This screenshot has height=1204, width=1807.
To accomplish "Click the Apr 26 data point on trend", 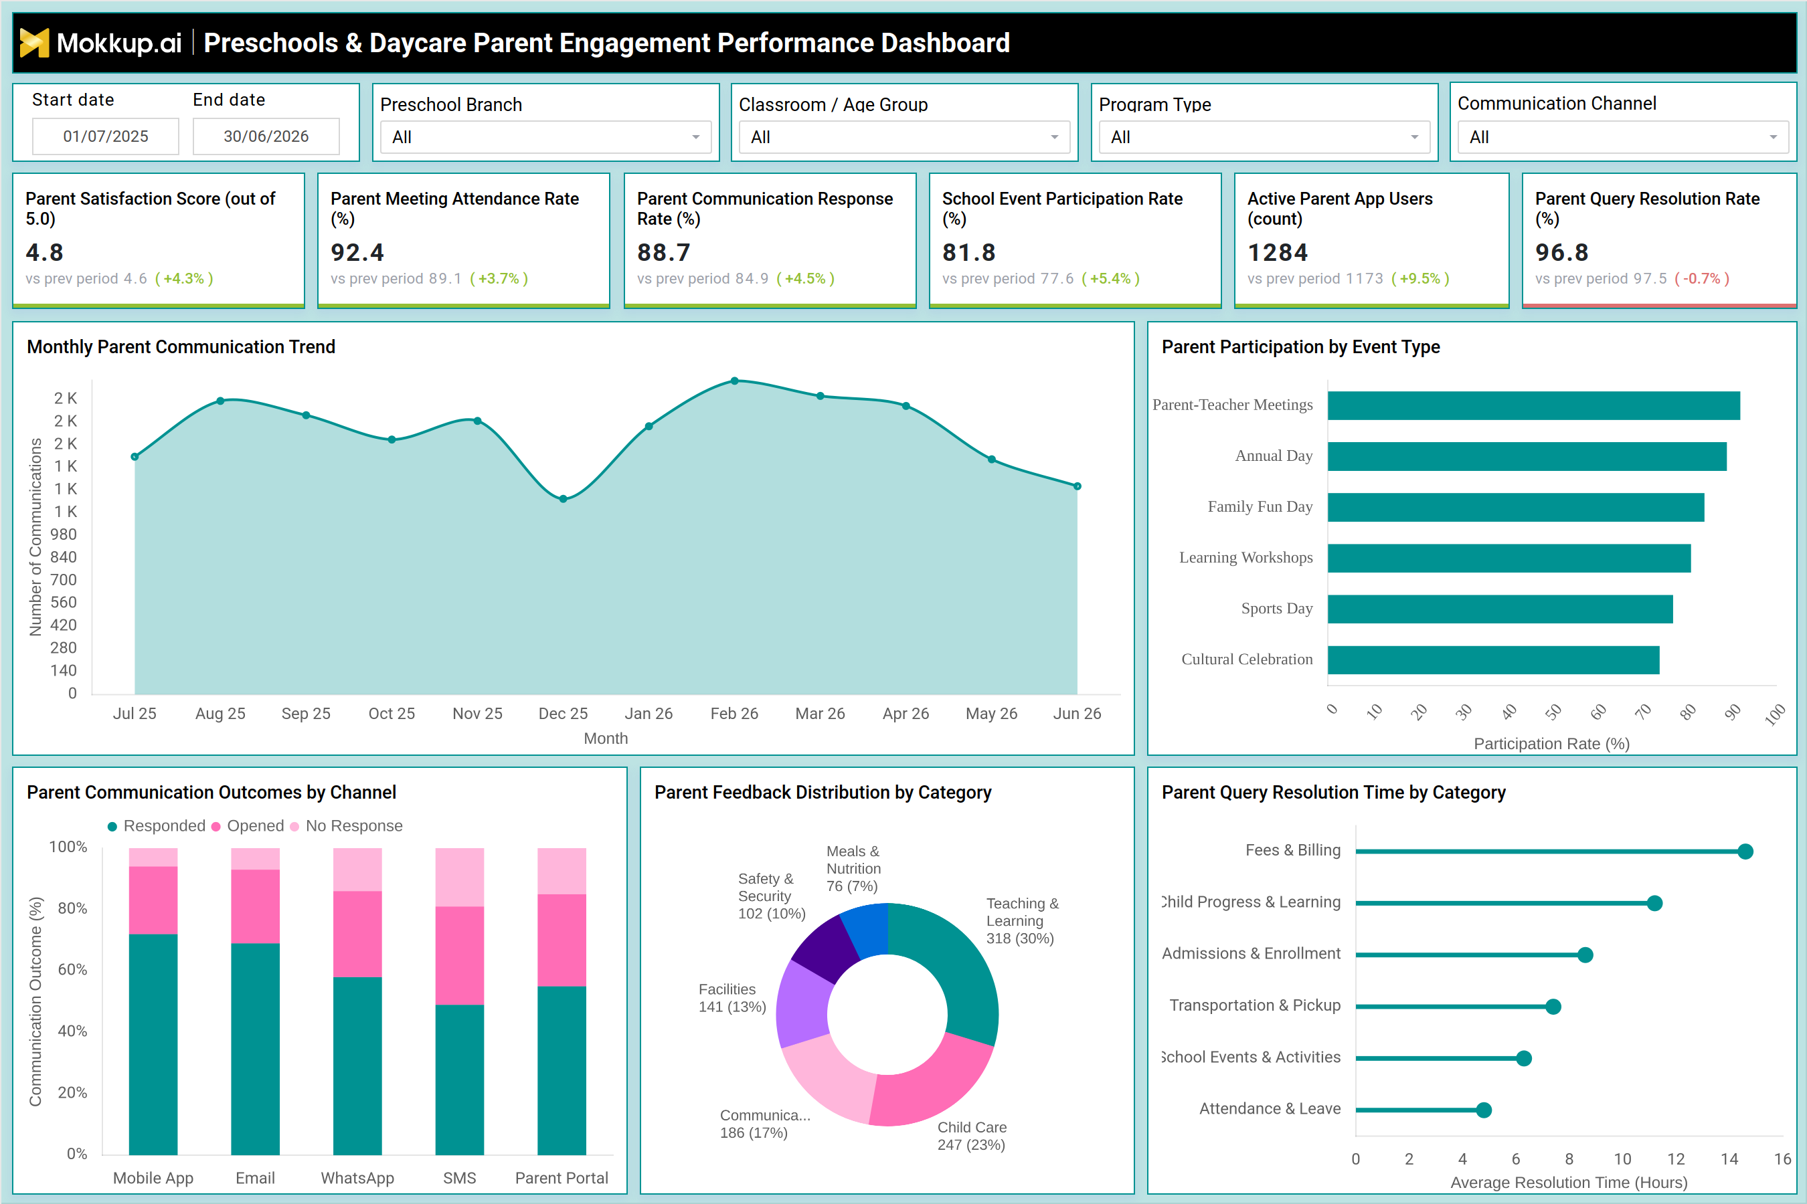I will (x=906, y=406).
